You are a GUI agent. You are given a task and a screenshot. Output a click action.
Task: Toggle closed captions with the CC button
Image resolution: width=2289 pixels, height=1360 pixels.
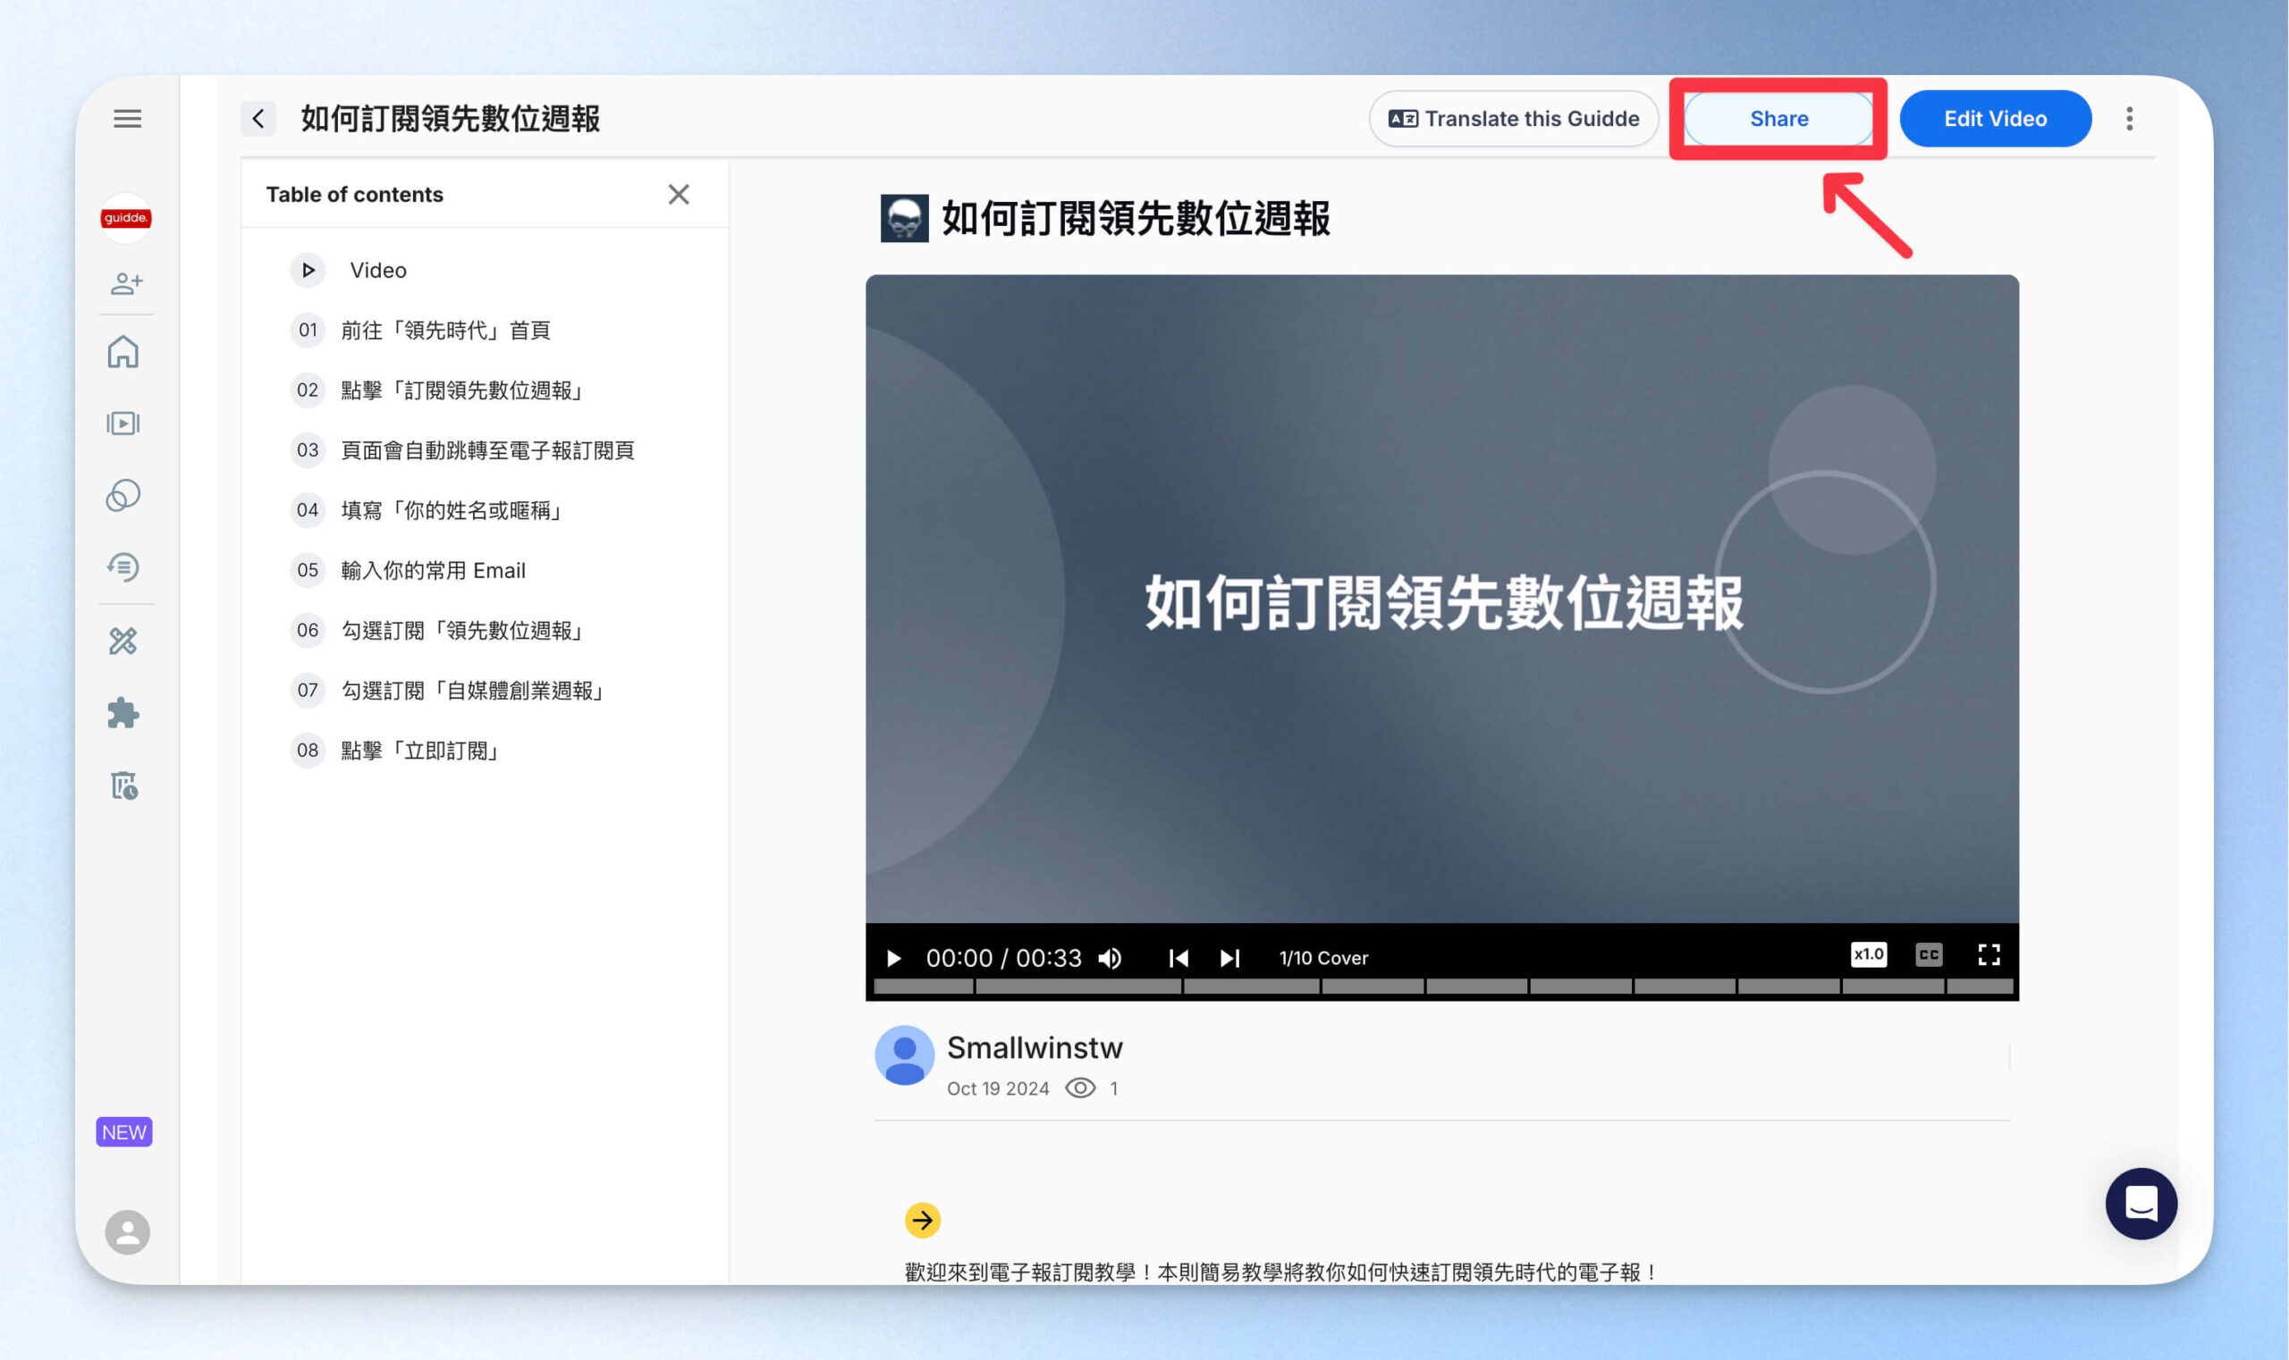tap(1929, 955)
